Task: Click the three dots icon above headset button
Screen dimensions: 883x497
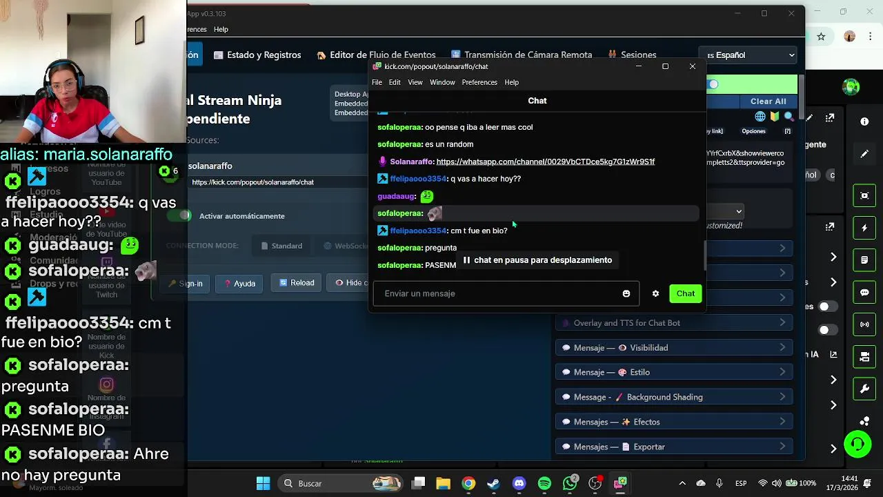Action: click(864, 420)
